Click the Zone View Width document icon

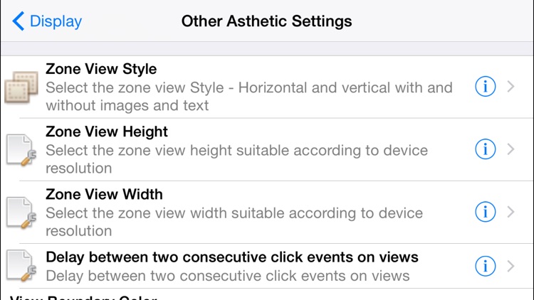coord(20,213)
